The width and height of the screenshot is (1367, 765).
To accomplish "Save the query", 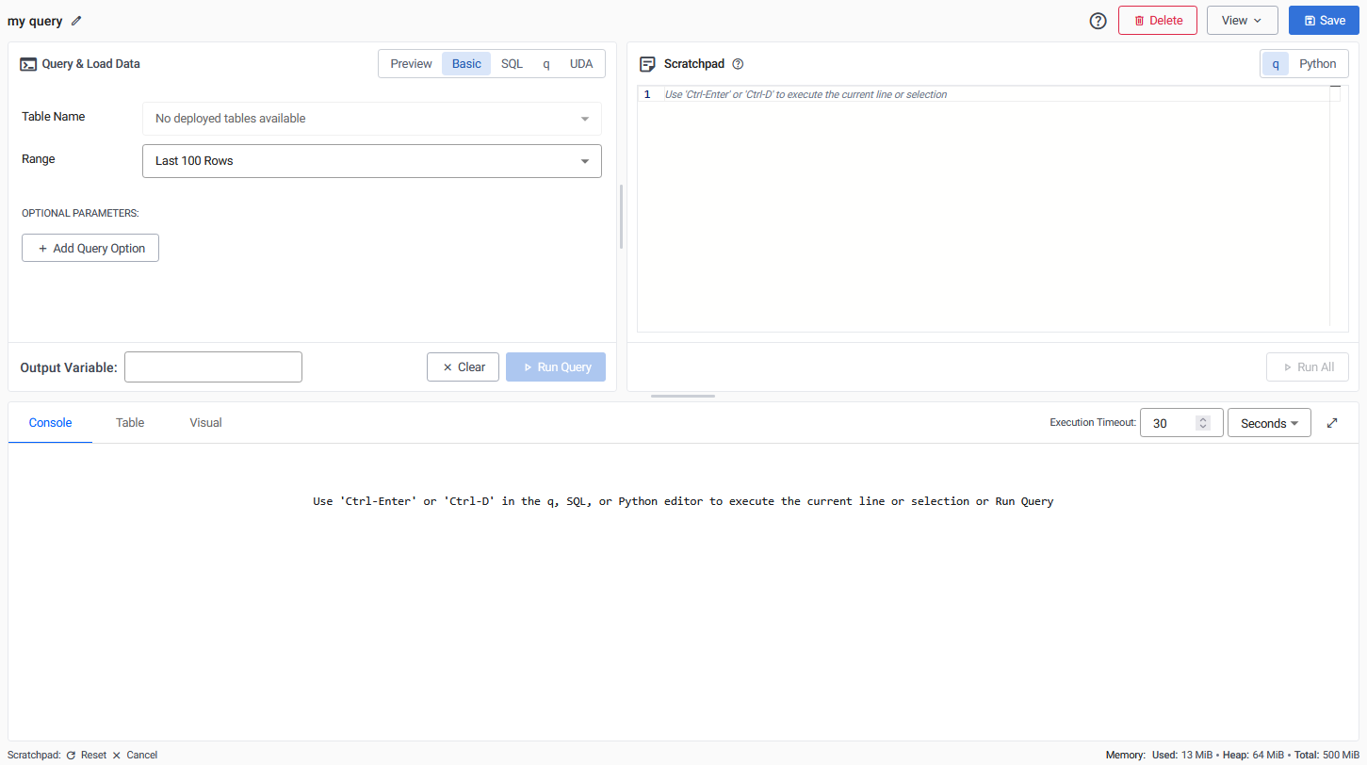I will pos(1323,20).
